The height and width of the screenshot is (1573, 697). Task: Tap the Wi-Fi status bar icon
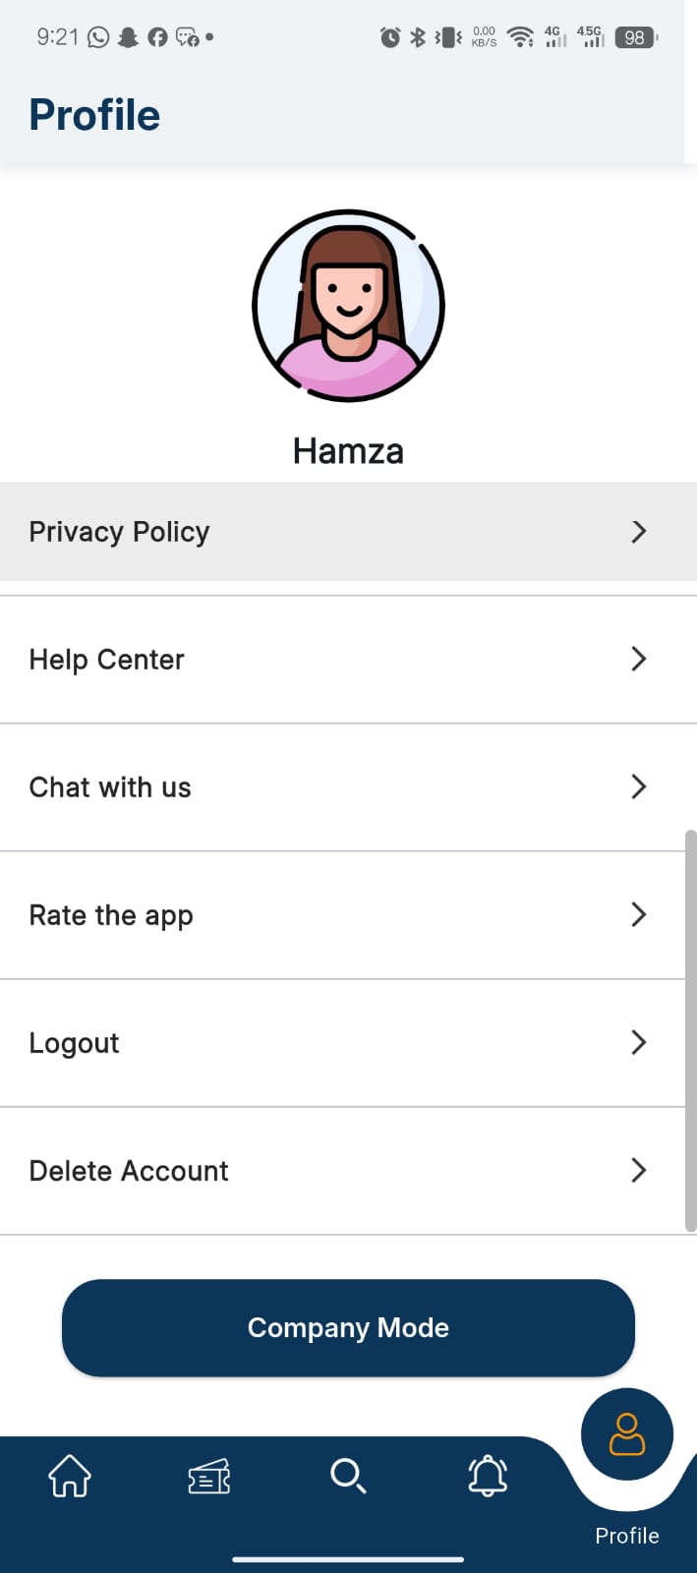519,37
